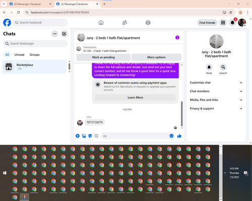This screenshot has height=201, width=252.
Task: Click Find friends button
Action: click(207, 23)
